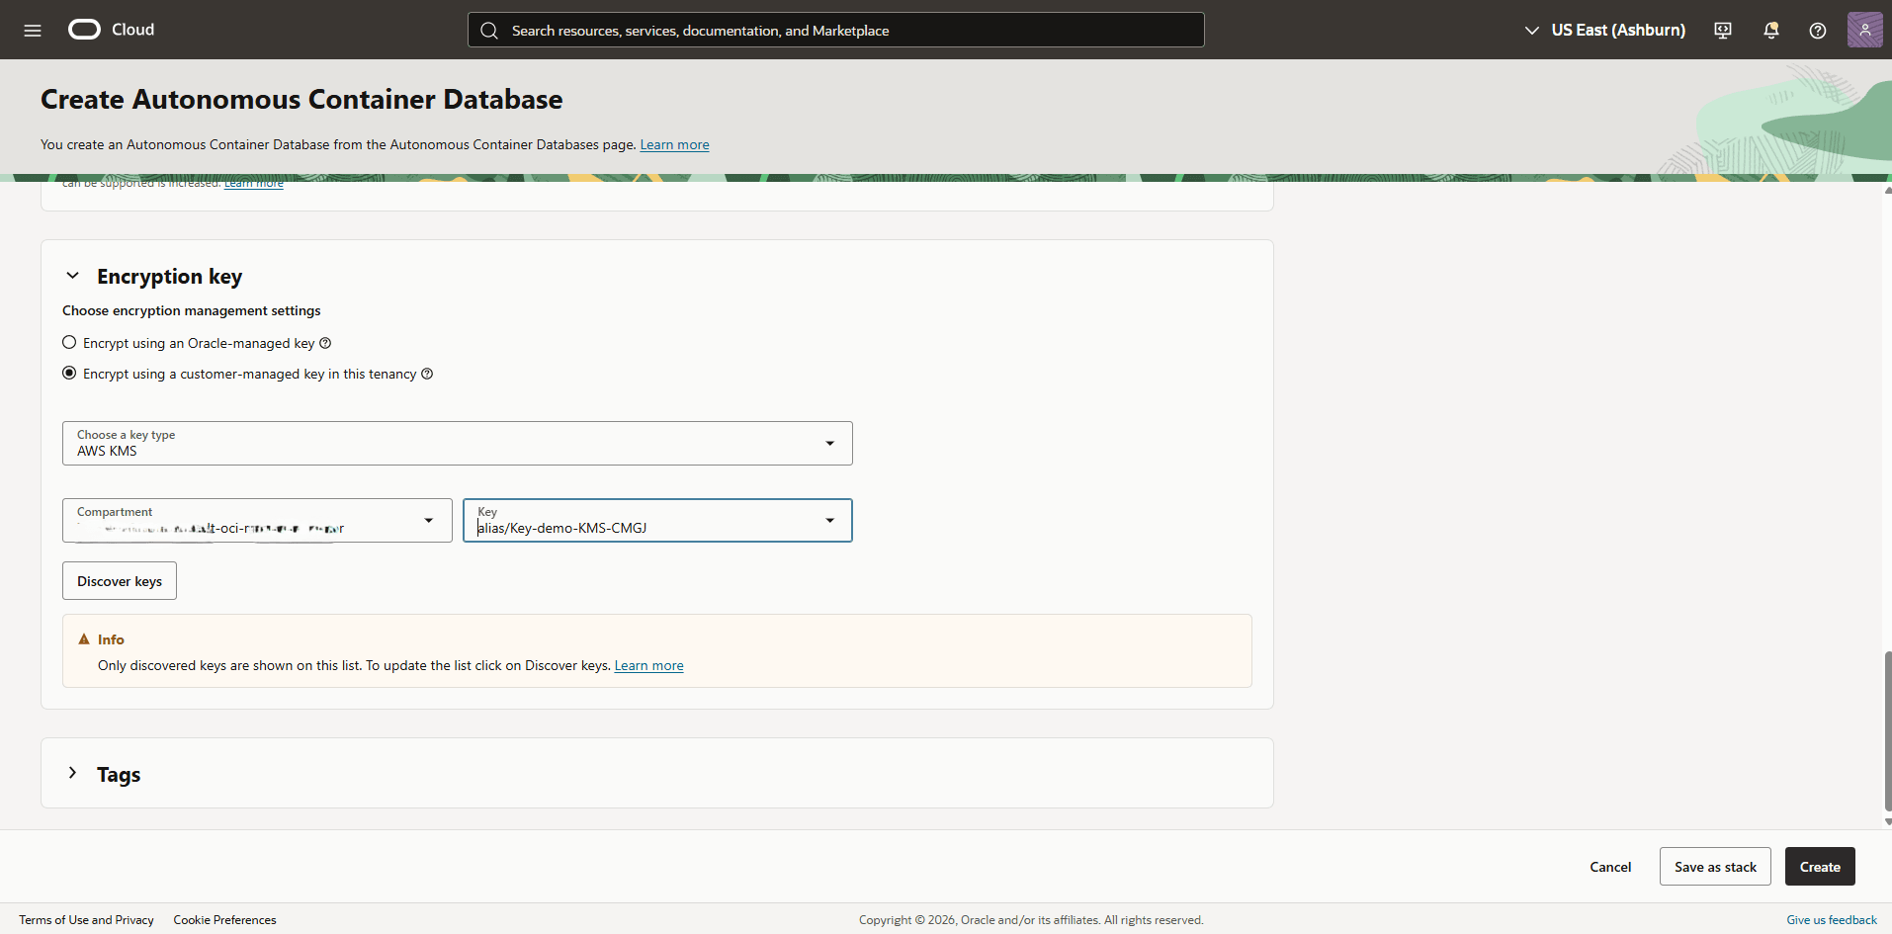Open the Learn more link about discovered keys
This screenshot has width=1892, height=934.
pos(648,665)
